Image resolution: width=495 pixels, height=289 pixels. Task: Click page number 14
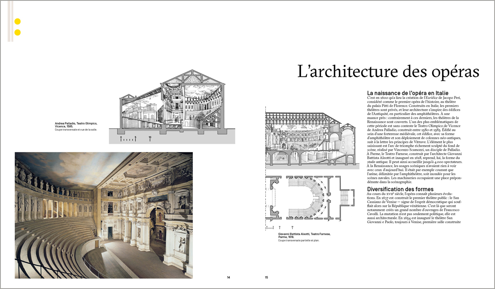(228, 277)
